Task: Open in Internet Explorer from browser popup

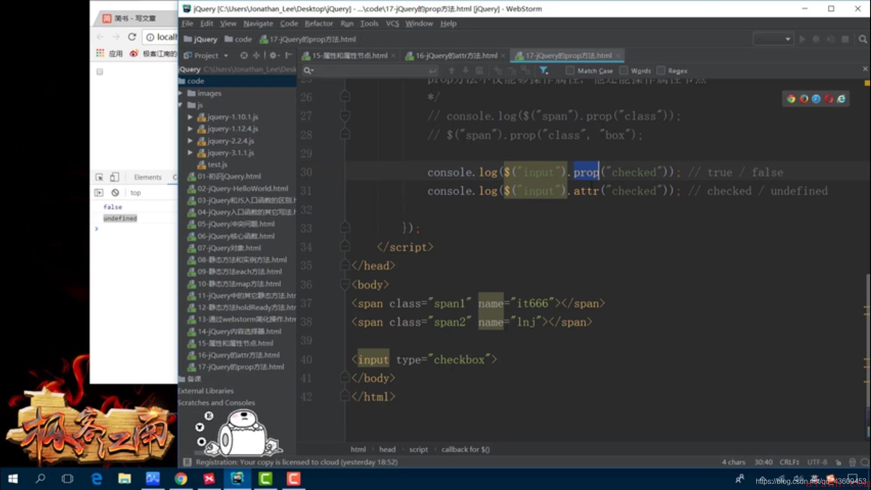Action: click(x=842, y=99)
